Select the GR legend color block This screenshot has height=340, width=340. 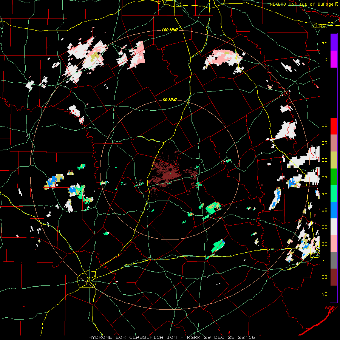pyautogui.click(x=334, y=143)
